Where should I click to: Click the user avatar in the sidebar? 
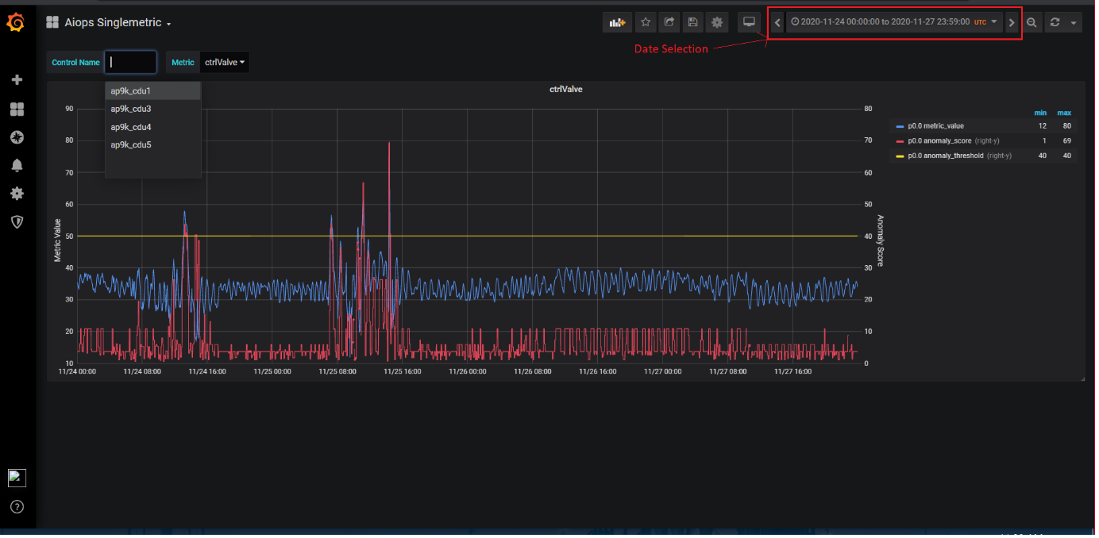(17, 478)
